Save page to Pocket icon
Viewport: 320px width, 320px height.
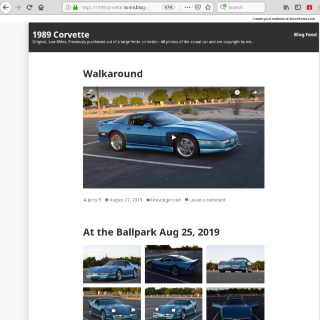[x=197, y=7]
